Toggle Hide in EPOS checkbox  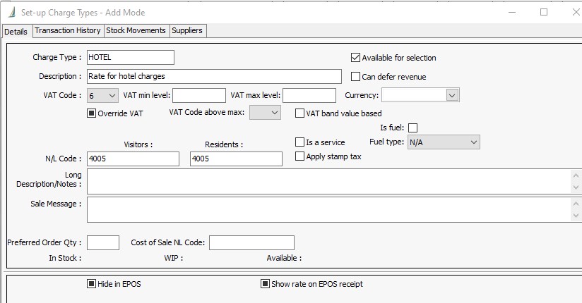91,284
